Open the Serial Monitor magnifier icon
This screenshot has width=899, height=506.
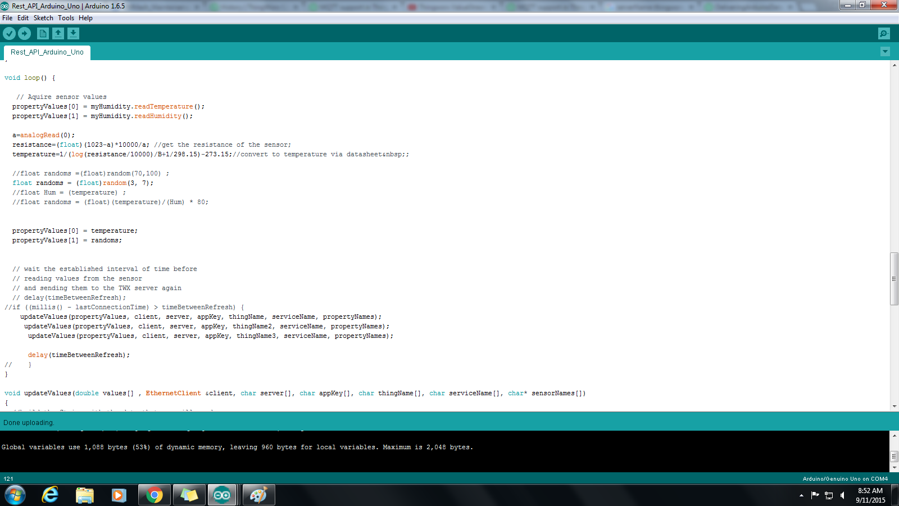(x=884, y=34)
